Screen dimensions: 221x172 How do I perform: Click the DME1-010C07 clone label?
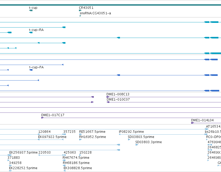tap(118, 100)
